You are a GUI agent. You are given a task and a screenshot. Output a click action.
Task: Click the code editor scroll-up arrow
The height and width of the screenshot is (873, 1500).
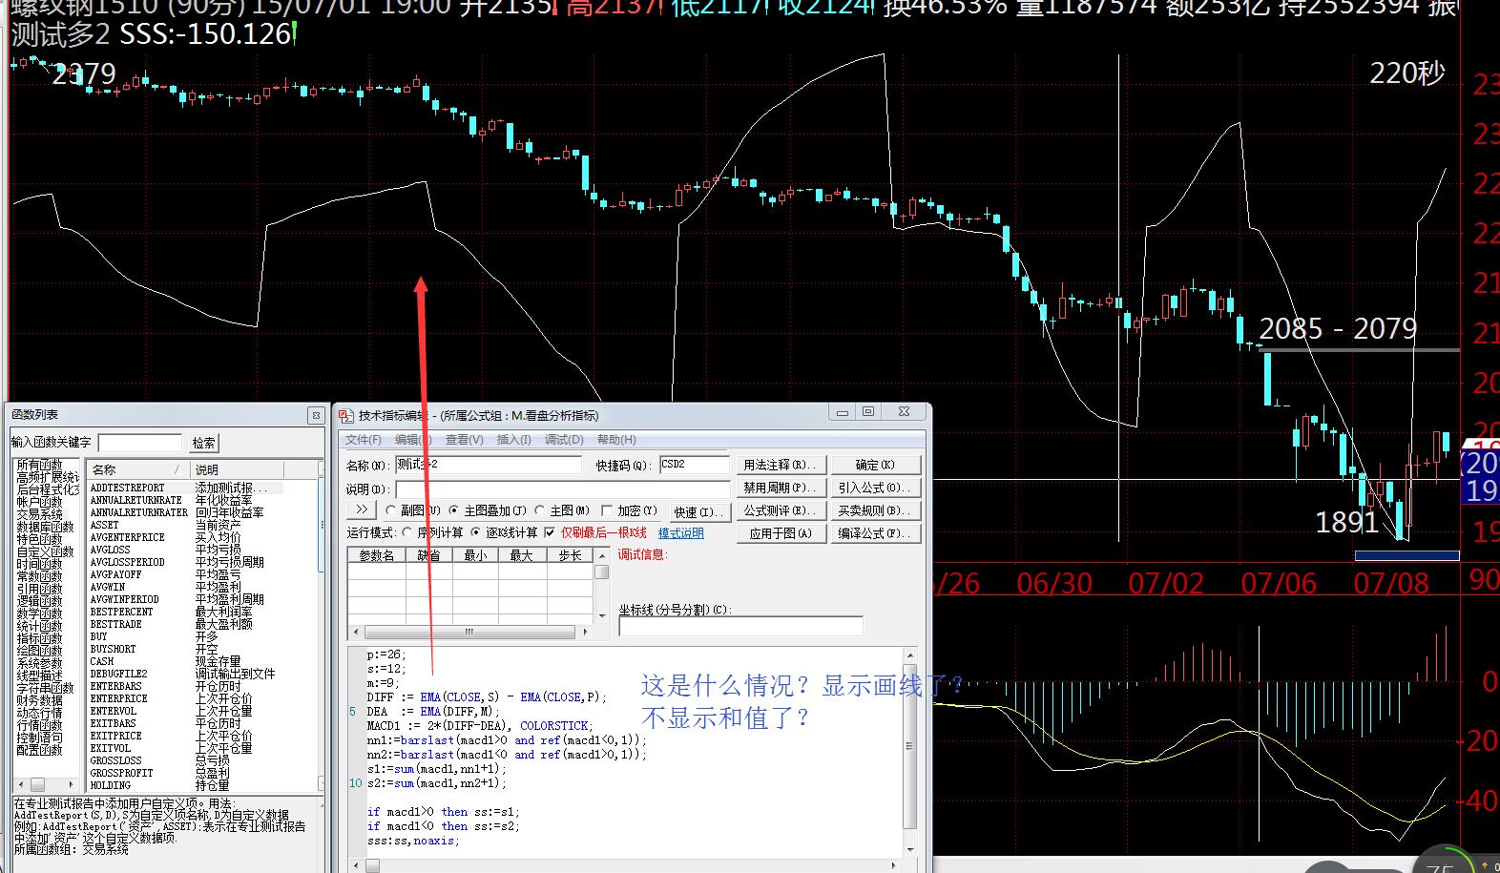[909, 655]
